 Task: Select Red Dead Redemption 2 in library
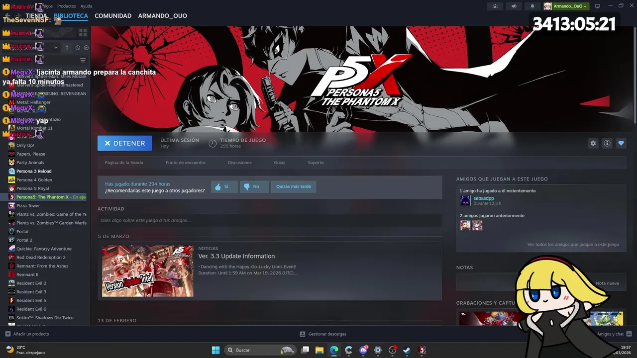[41, 258]
